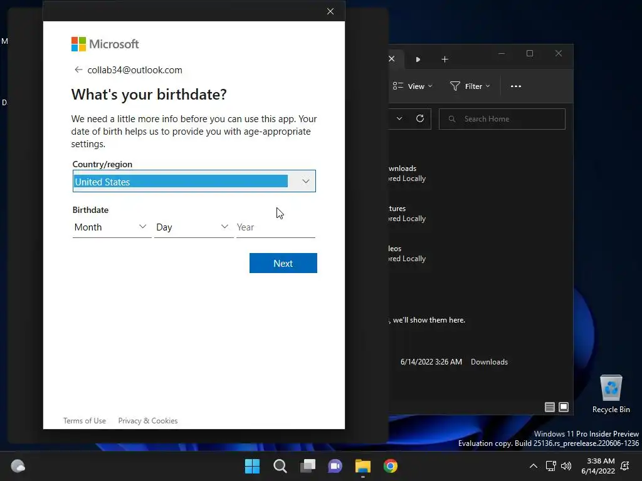The width and height of the screenshot is (642, 481).
Task: Click the Search Home field in File Explorer
Action: [x=502, y=119]
